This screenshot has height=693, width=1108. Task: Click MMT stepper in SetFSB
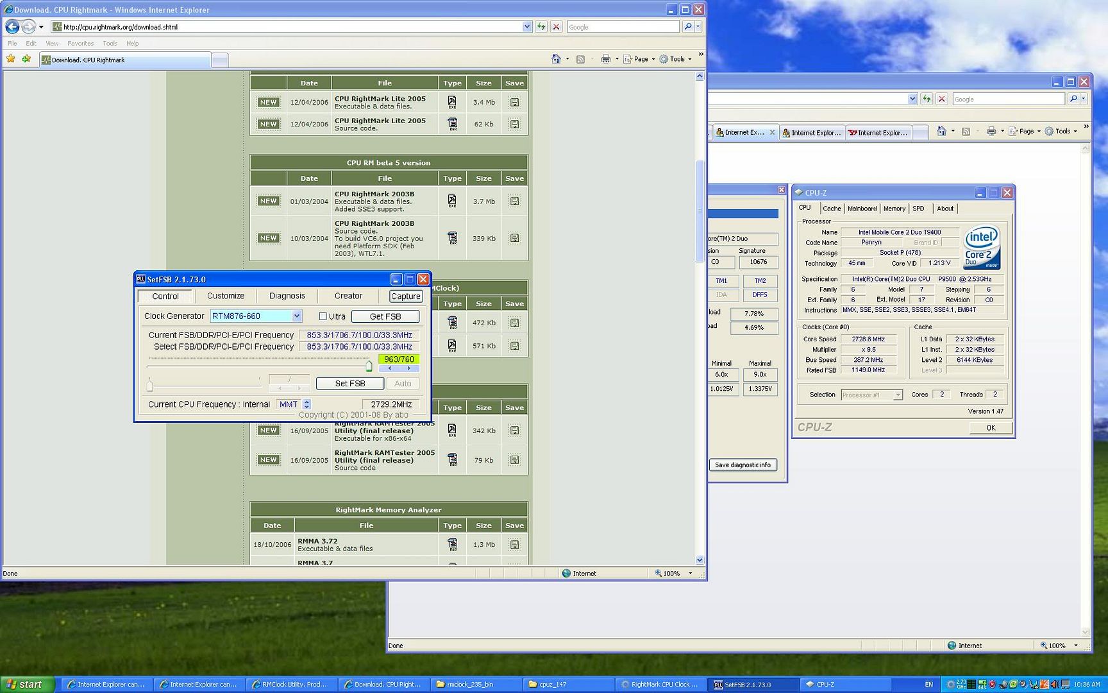coord(306,404)
